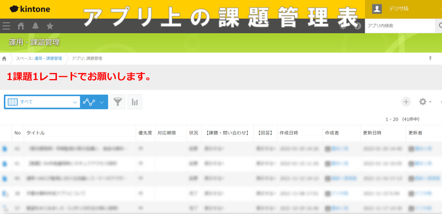Add a new record with plus button
Viewport: 442px width, 214px height.
point(406,102)
